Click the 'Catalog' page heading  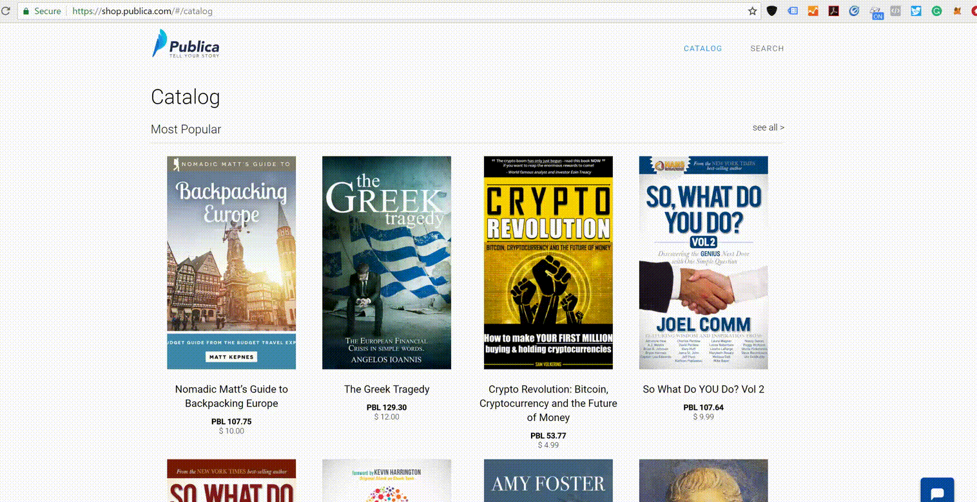pos(186,97)
